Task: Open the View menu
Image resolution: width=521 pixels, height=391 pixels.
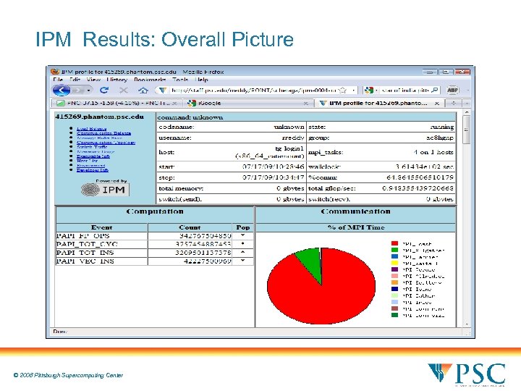Action: click(x=93, y=80)
